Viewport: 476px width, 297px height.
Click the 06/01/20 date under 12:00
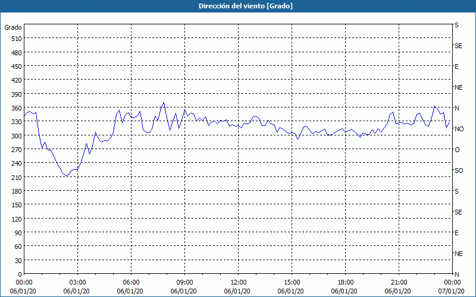(x=237, y=292)
